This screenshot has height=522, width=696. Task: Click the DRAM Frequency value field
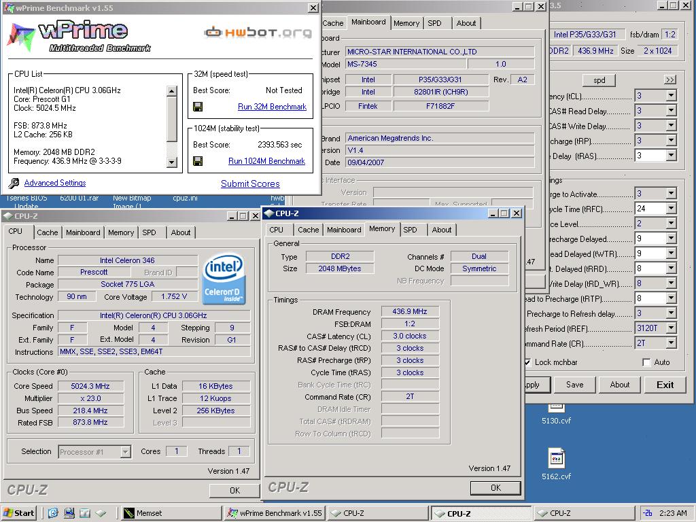coord(410,311)
